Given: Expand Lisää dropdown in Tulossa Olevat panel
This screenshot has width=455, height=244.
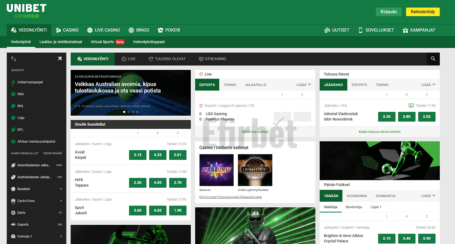Looking at the screenshot, I should 428,85.
